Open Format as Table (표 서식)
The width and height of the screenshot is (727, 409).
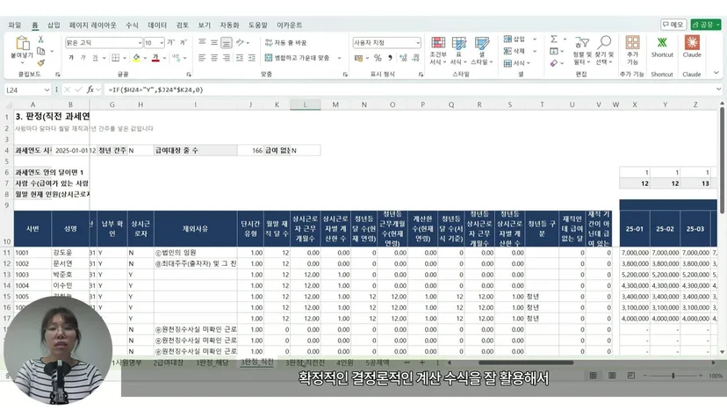click(459, 51)
